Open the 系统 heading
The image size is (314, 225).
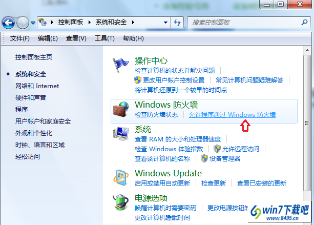click(143, 130)
